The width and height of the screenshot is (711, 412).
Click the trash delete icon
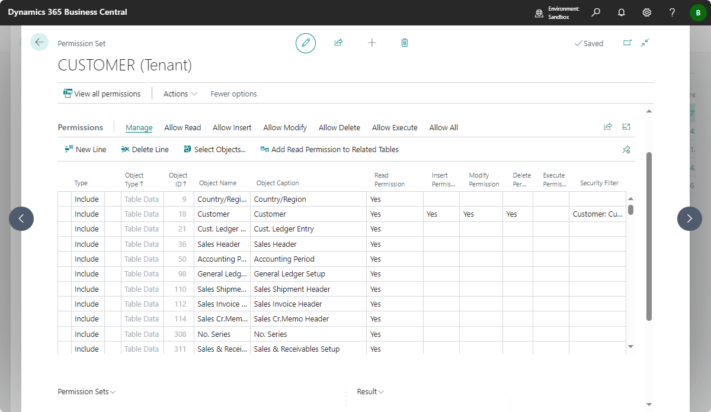(x=405, y=43)
